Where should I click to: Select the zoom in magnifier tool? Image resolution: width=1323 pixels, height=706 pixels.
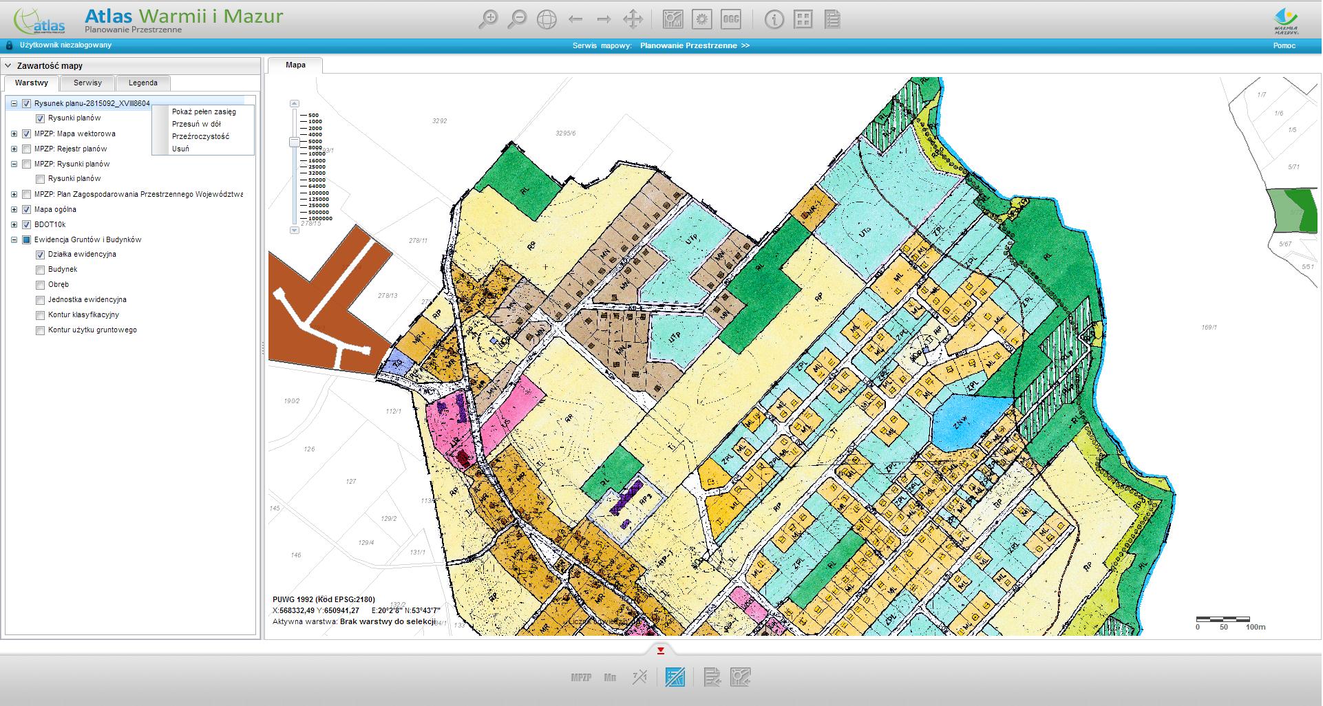click(488, 19)
